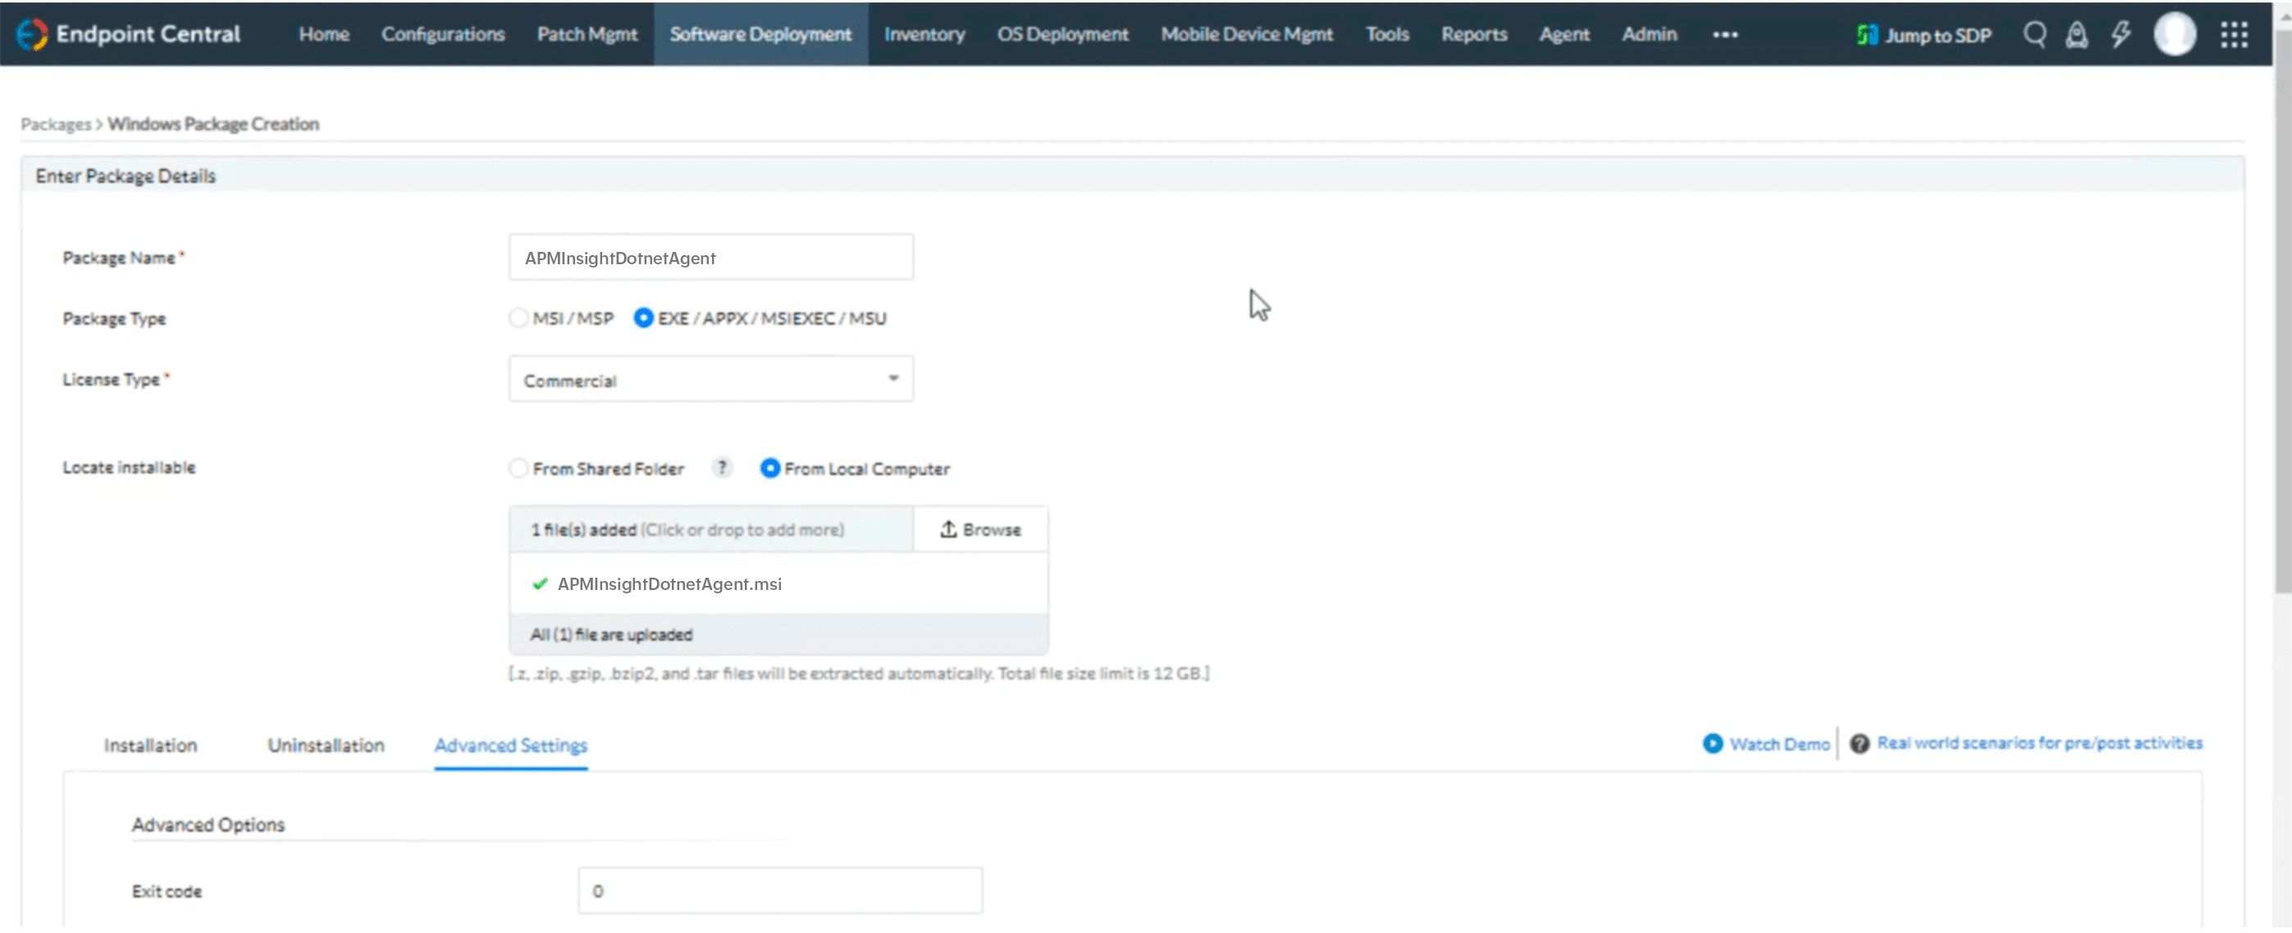This screenshot has width=2292, height=933.
Task: Click the shared folder help question icon
Action: 723,468
